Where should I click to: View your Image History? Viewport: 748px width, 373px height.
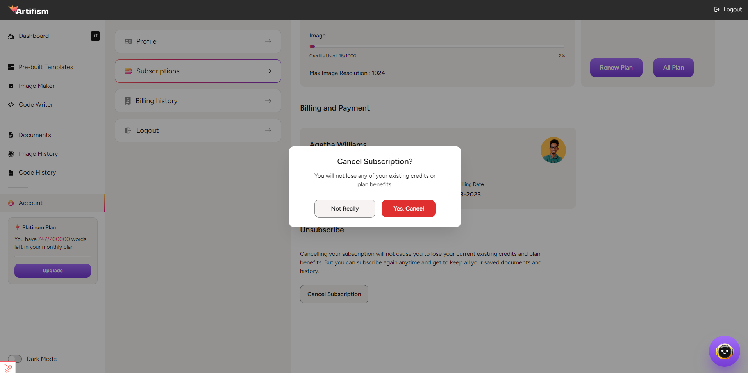coord(38,153)
